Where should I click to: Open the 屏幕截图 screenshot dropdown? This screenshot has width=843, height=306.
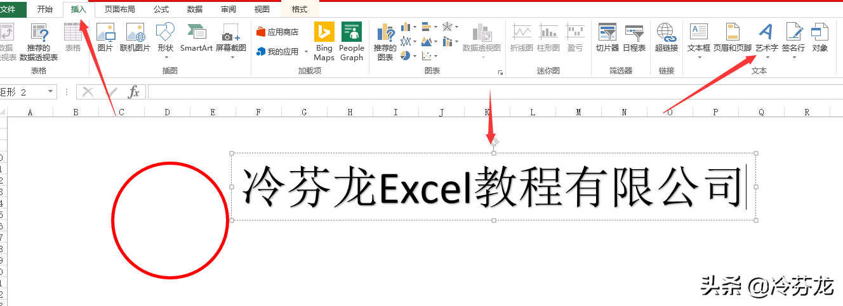click(x=231, y=42)
